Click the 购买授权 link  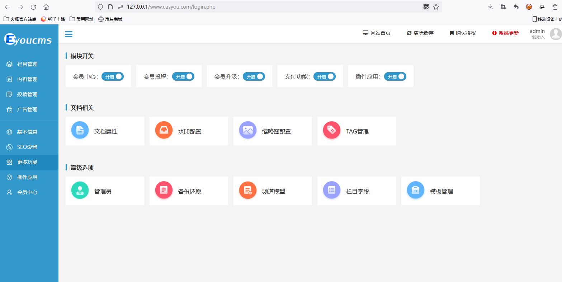pos(463,33)
